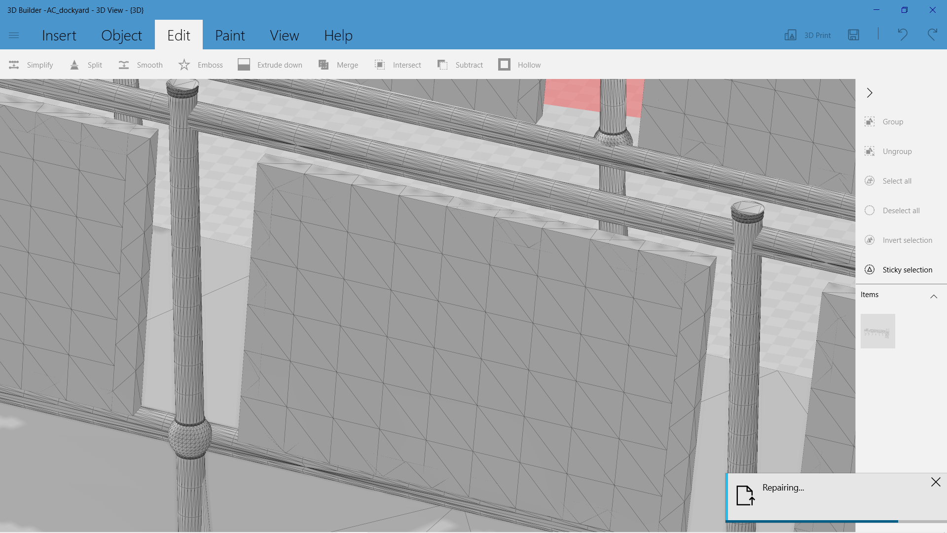The width and height of the screenshot is (947, 533).
Task: Apply the Smooth tool
Action: point(141,65)
